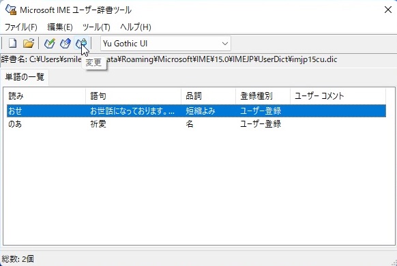Viewport: 397px width, 266px height.
Task: Select the のあ 祈愛 entry row
Action: pos(196,124)
